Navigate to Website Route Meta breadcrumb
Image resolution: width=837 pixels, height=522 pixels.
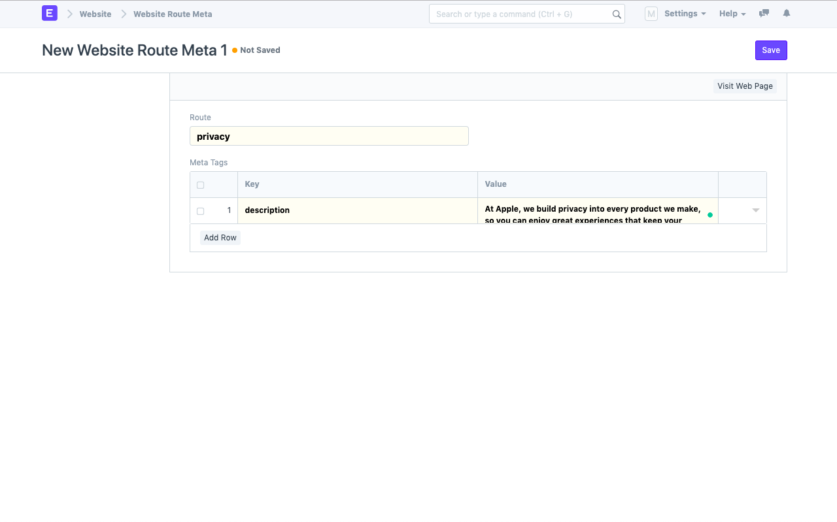pyautogui.click(x=173, y=14)
